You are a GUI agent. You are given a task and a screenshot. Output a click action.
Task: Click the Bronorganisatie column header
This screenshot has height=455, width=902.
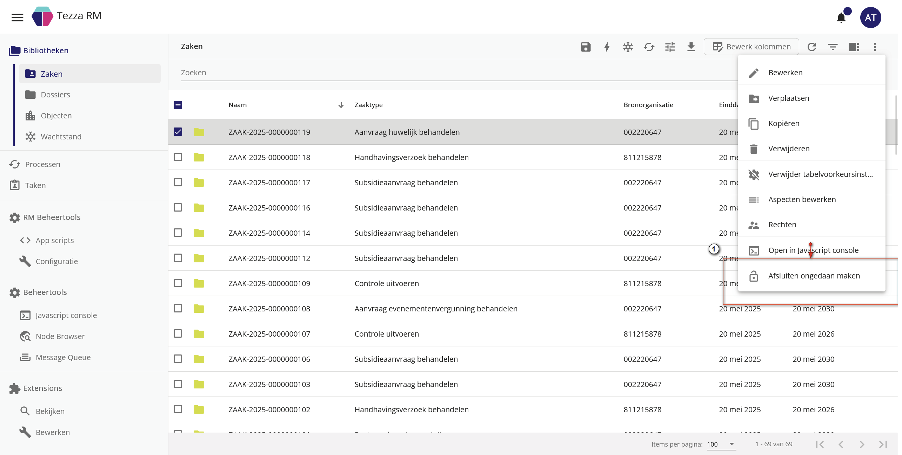click(648, 105)
